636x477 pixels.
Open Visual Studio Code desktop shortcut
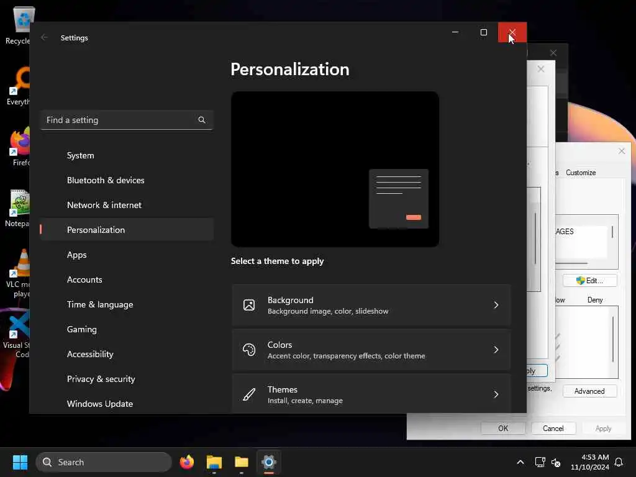[16, 335]
